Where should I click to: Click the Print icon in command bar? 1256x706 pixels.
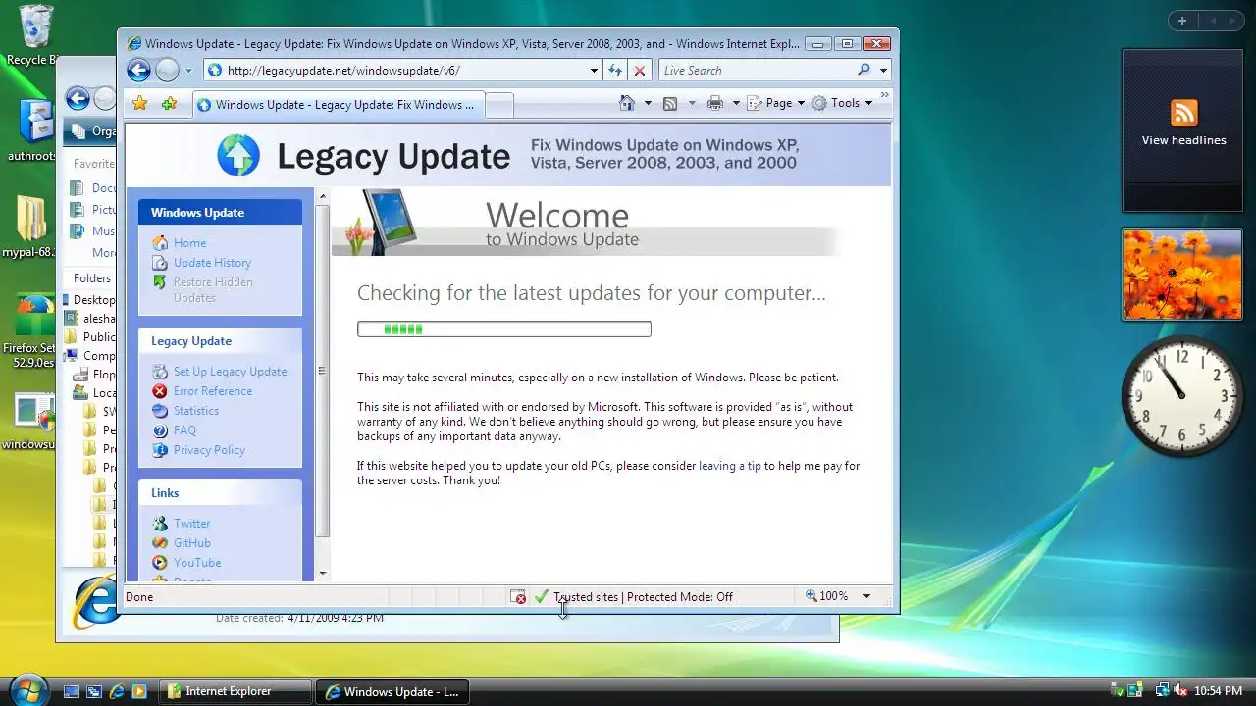[715, 103]
